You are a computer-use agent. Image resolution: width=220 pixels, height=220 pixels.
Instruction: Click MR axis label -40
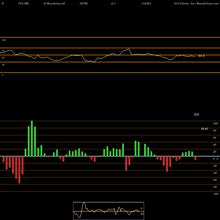click(215, 173)
